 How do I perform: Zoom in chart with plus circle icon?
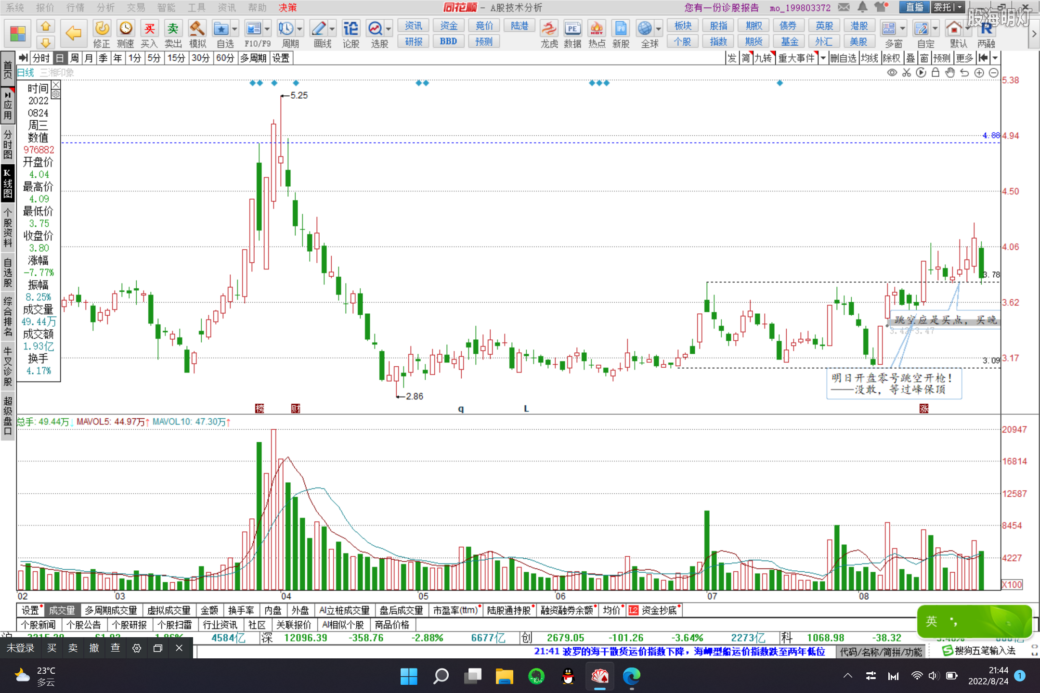click(979, 73)
